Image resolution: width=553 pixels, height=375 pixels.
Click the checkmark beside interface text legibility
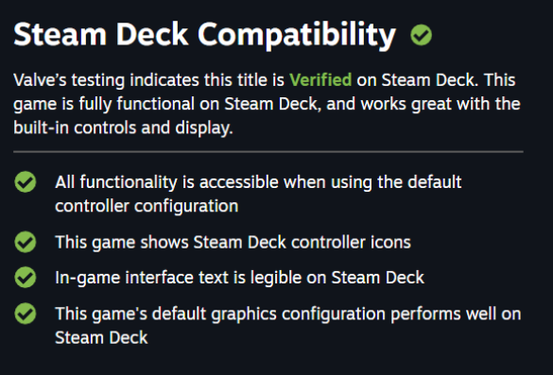coord(26,278)
